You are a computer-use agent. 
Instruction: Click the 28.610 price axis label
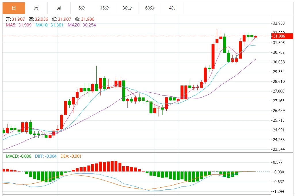[x=279, y=81]
